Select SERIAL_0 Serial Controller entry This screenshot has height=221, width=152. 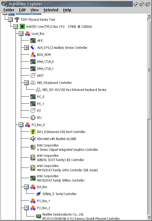pos(60,194)
